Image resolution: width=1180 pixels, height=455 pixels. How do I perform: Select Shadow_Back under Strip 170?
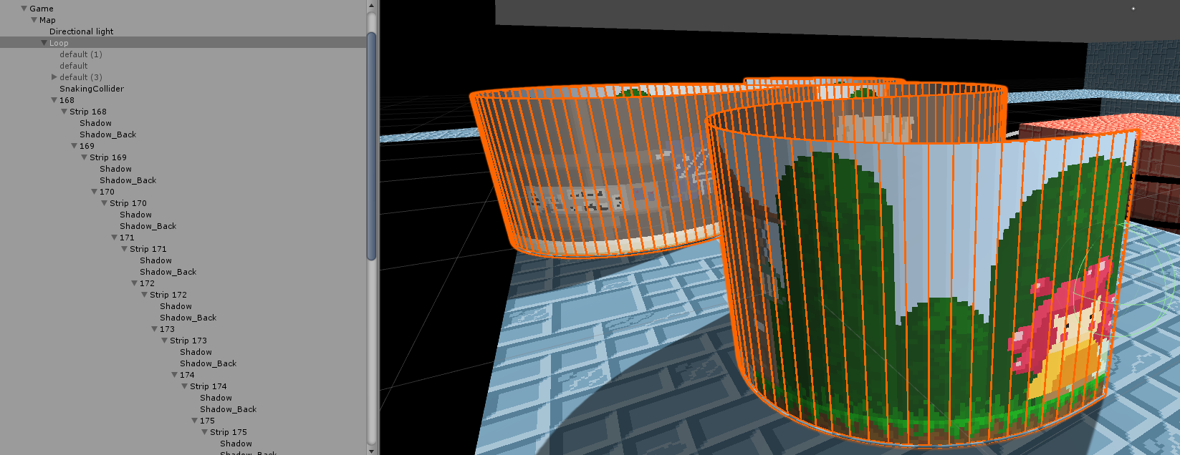pos(148,226)
